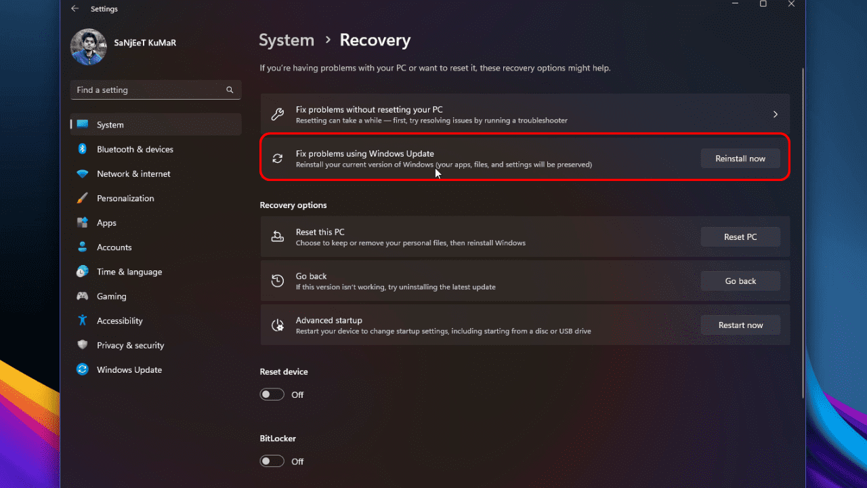This screenshot has height=488, width=867.
Task: Select System in the sidebar
Action: pyautogui.click(x=110, y=124)
